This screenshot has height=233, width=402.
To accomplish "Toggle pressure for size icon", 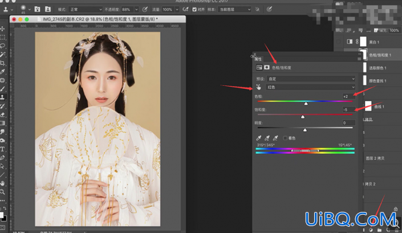I will tap(269, 10).
